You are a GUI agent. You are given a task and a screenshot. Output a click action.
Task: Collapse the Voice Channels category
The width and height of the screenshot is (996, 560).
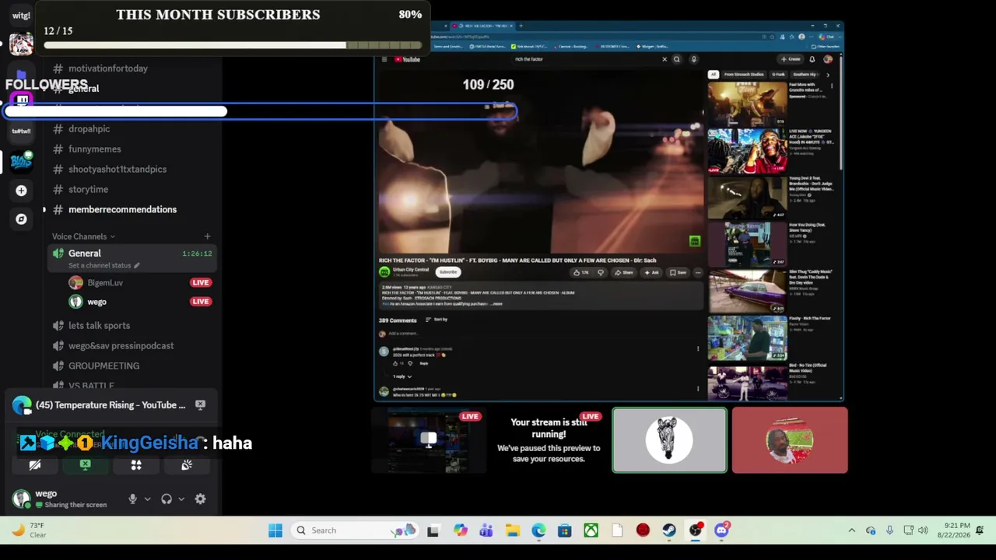click(x=83, y=236)
